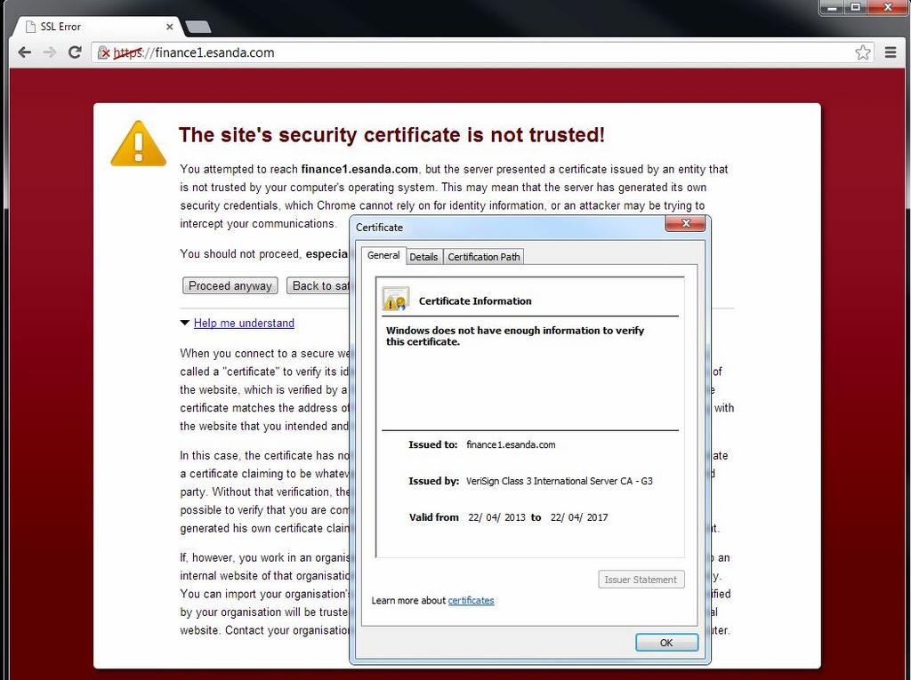
Task: Click the certificate warning icon in the dialog
Action: (396, 300)
